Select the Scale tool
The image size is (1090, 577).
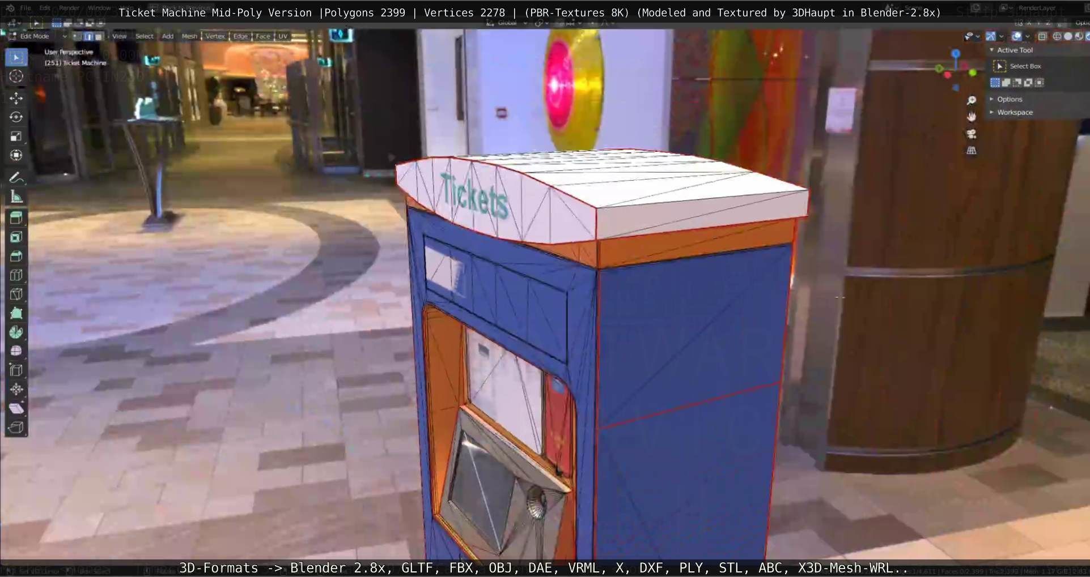pyautogui.click(x=16, y=136)
